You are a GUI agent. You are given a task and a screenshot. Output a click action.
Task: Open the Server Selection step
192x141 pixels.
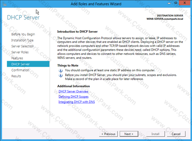pyautogui.click(x=22, y=46)
